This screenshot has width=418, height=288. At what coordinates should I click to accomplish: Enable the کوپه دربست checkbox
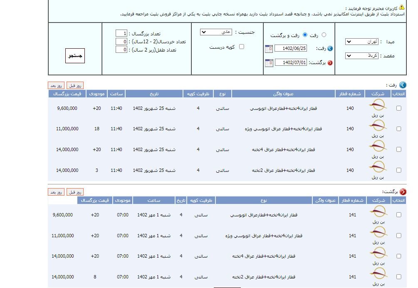[x=241, y=47]
